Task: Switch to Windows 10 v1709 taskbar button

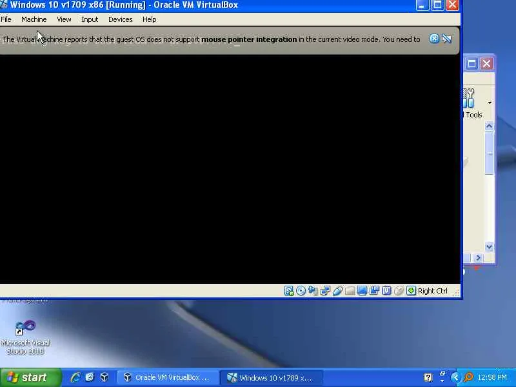Action: (271, 377)
